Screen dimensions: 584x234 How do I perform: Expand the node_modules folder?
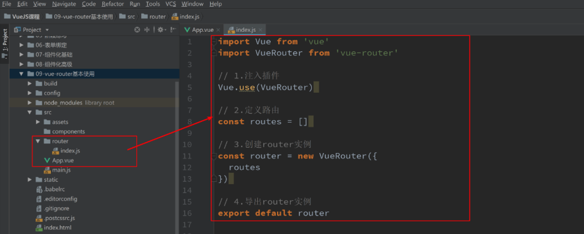point(29,103)
